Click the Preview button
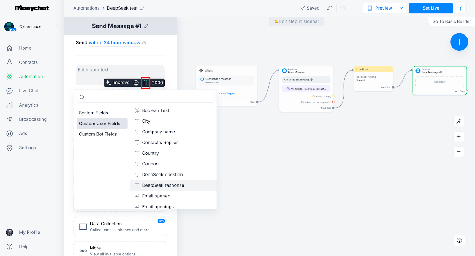This screenshot has width=475, height=256. (x=380, y=8)
